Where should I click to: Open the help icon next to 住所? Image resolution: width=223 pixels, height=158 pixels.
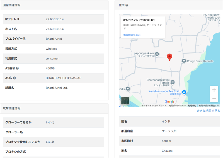[127, 5]
